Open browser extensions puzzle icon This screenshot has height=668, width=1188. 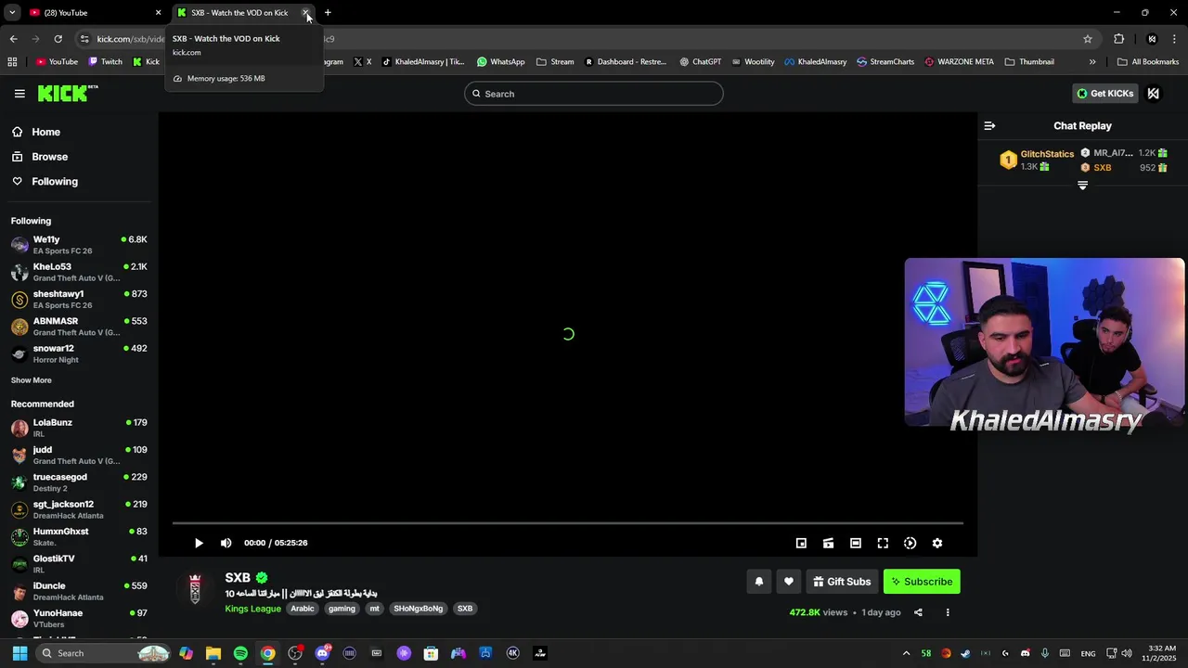(x=1118, y=39)
